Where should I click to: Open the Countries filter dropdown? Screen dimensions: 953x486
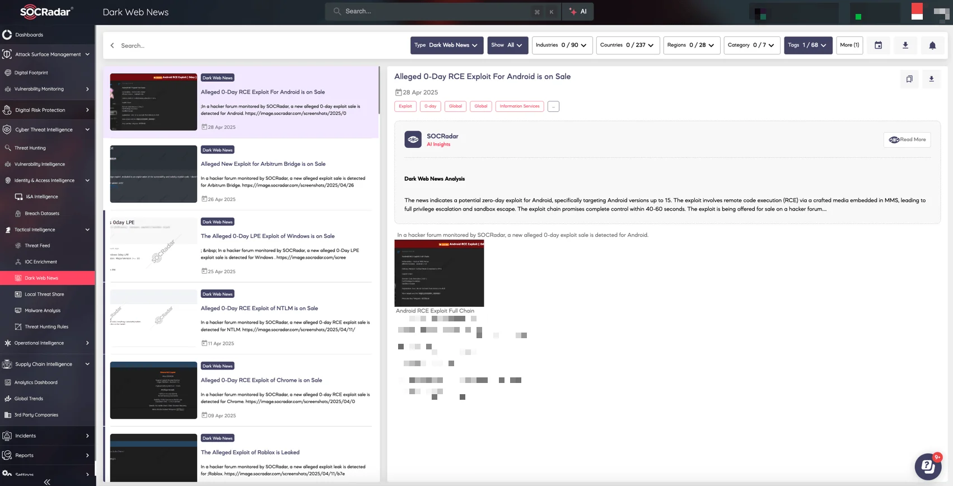point(627,45)
